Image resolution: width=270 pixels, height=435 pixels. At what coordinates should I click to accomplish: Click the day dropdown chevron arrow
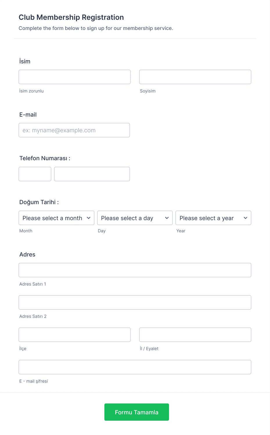coord(167,218)
